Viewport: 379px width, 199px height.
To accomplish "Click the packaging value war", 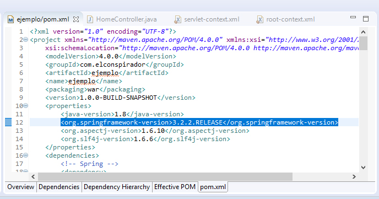I will point(93,89).
